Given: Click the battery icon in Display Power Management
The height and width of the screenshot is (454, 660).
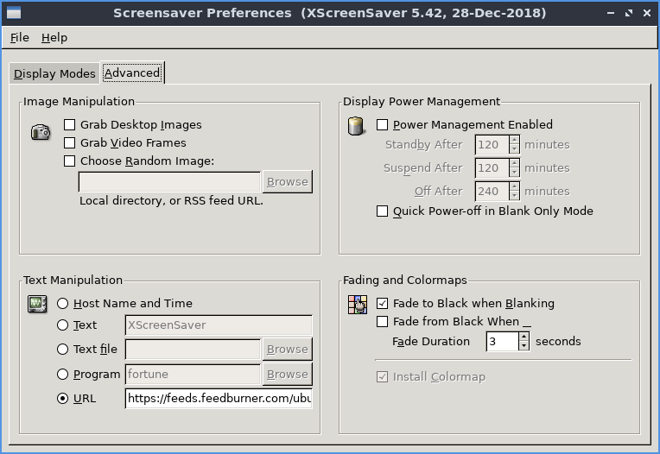Looking at the screenshot, I should (355, 126).
